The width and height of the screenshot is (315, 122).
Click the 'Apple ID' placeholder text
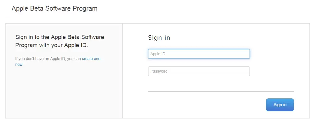pyautogui.click(x=158, y=54)
